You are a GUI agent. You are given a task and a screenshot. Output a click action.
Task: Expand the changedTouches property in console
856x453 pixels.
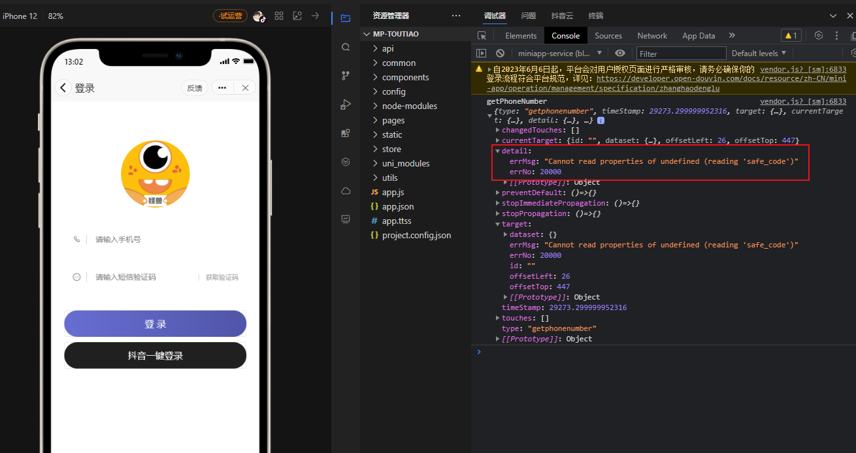[497, 131]
